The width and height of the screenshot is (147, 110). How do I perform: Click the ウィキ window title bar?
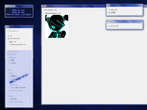click(73, 6)
